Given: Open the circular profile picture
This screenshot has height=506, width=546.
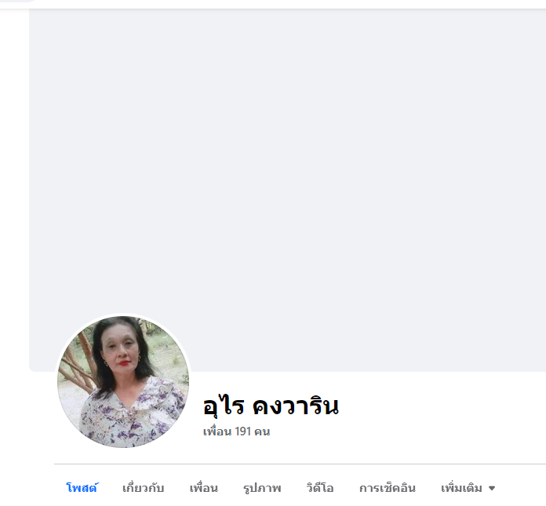Looking at the screenshot, I should [123, 382].
